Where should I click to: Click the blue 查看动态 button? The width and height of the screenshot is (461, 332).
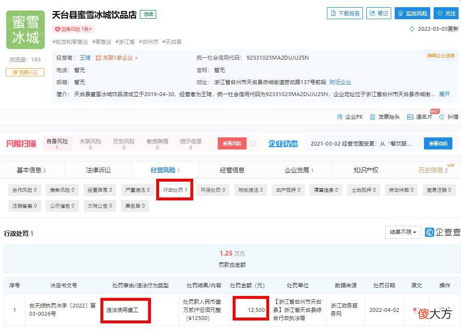tap(438, 143)
